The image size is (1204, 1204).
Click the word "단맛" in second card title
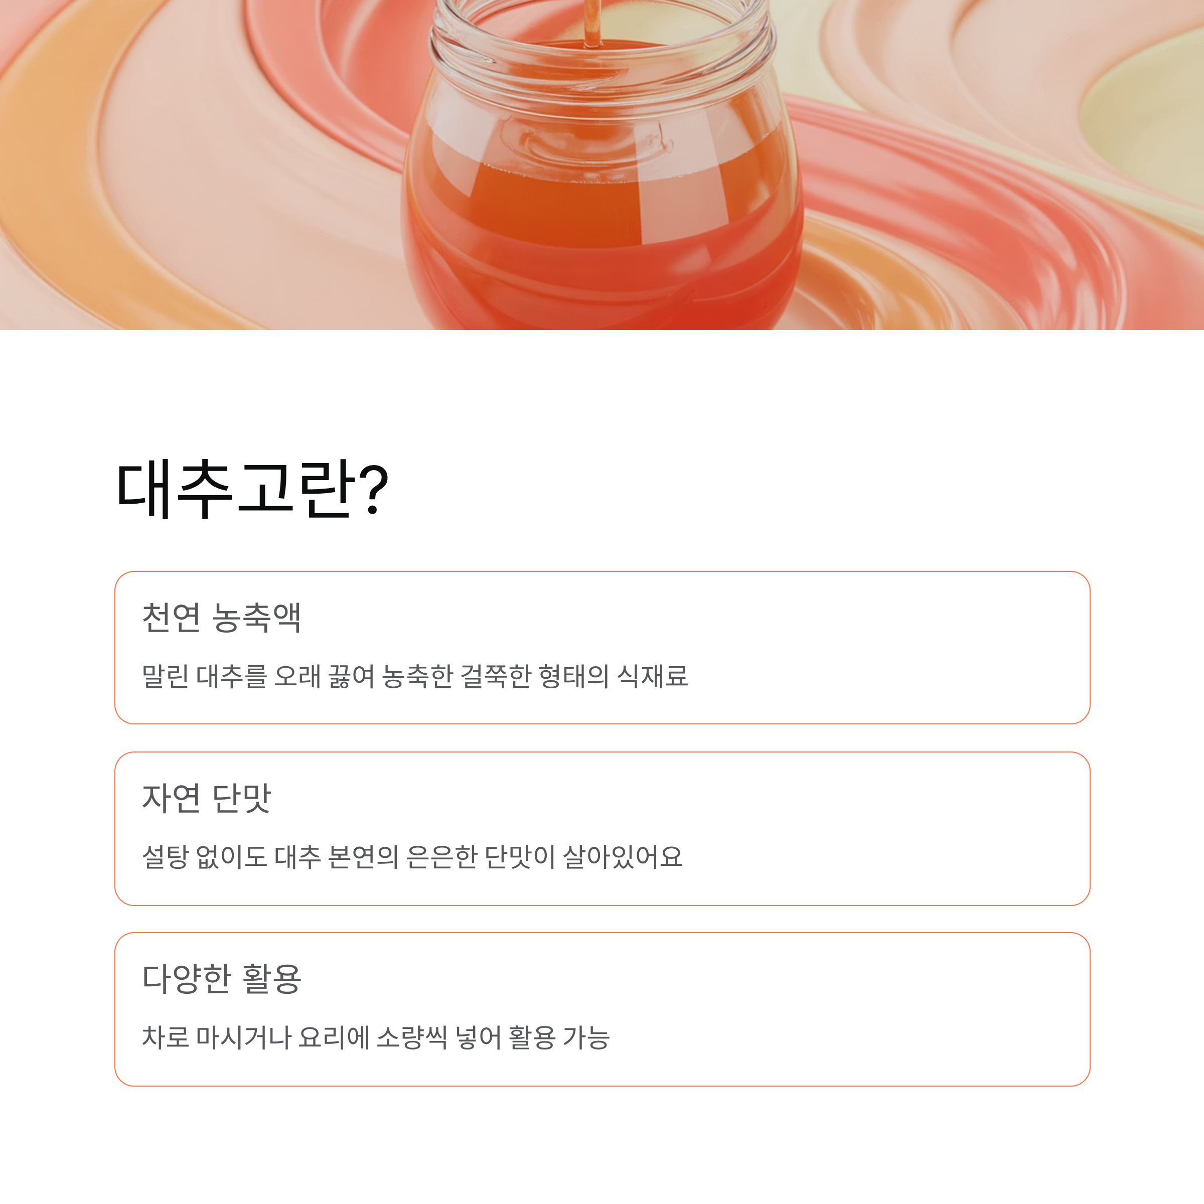242,798
